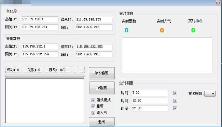
Task: Start IP刷票 voting button
Action: (102, 88)
